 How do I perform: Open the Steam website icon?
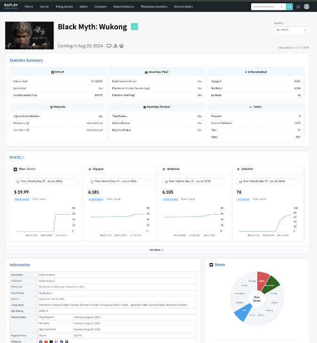pyautogui.click(x=62, y=342)
